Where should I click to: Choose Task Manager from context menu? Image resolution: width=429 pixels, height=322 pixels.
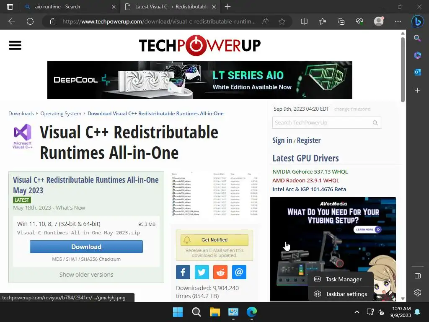coord(341,279)
